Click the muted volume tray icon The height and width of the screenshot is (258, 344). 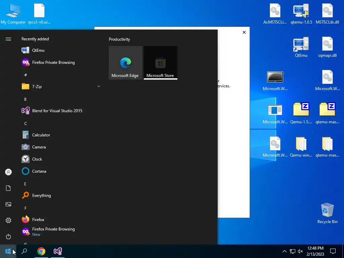[300, 251]
